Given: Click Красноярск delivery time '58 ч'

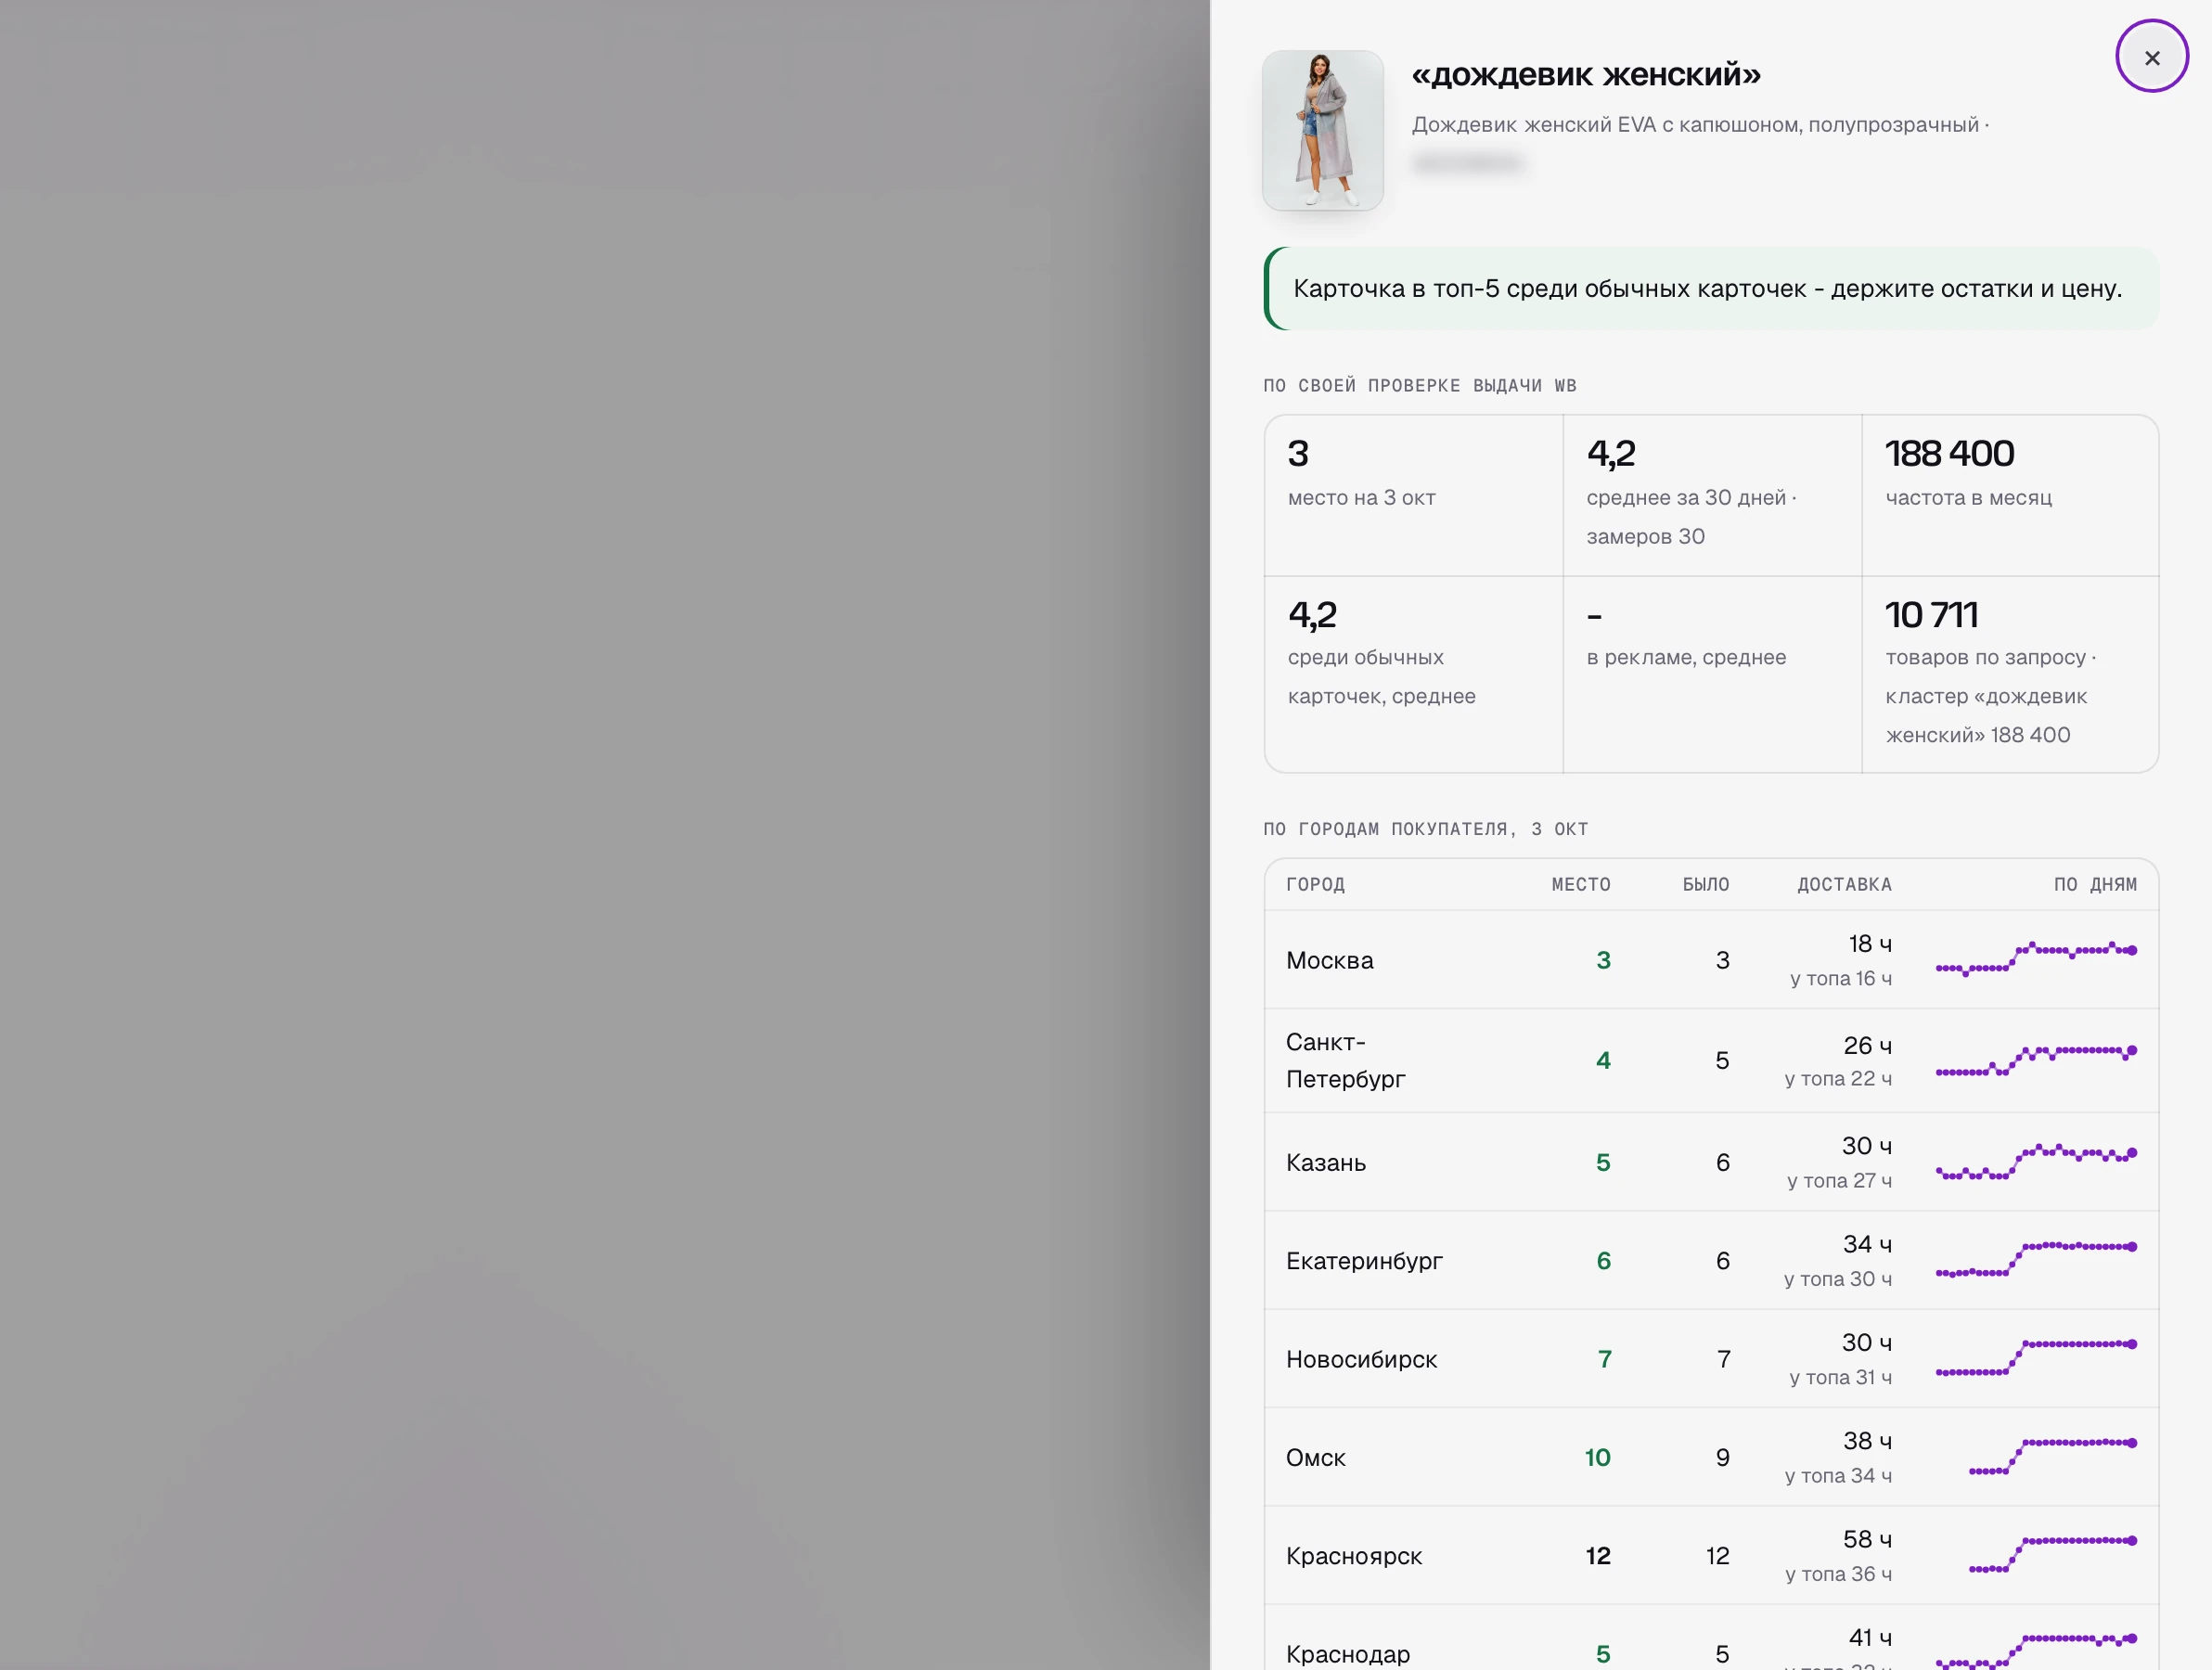Looking at the screenshot, I should click(1867, 1539).
